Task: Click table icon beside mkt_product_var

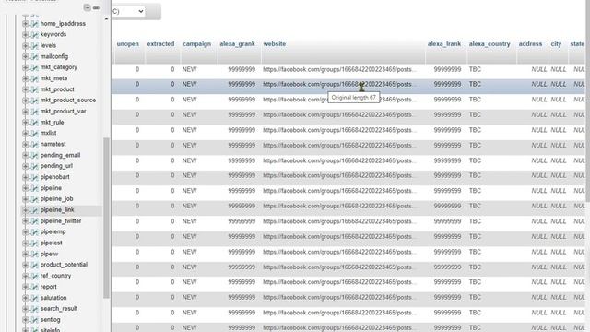Action: [x=35, y=112]
